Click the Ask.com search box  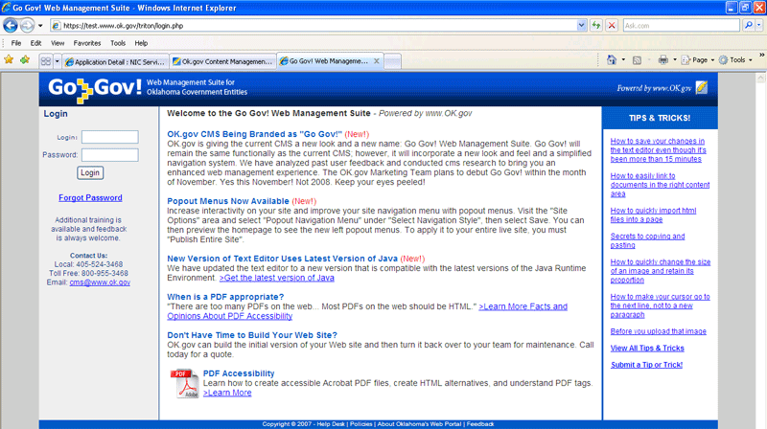(x=681, y=26)
